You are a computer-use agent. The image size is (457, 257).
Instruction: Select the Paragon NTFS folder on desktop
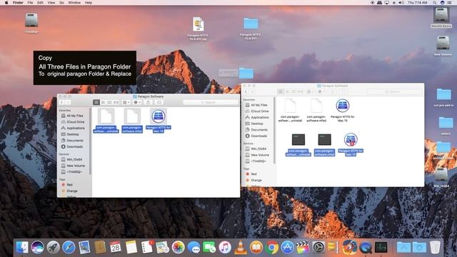[251, 29]
